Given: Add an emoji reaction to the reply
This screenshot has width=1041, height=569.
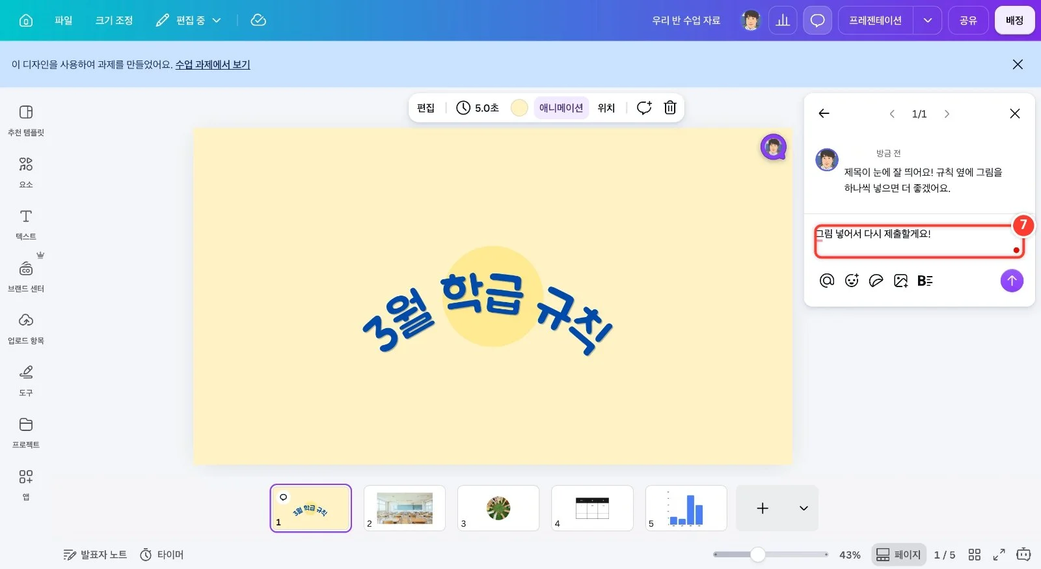Looking at the screenshot, I should 852,281.
